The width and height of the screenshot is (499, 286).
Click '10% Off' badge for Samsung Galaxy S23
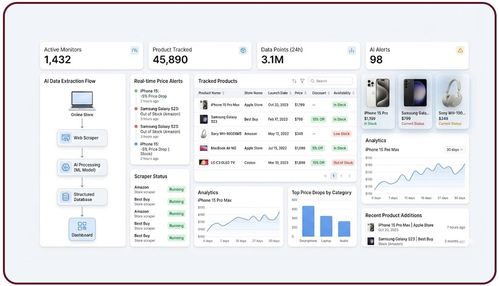318,119
